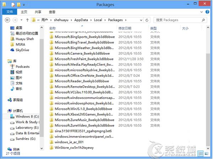The width and height of the screenshot is (213, 159).
Task: Open the 文件 ribbon tab
Action: tap(10, 12)
